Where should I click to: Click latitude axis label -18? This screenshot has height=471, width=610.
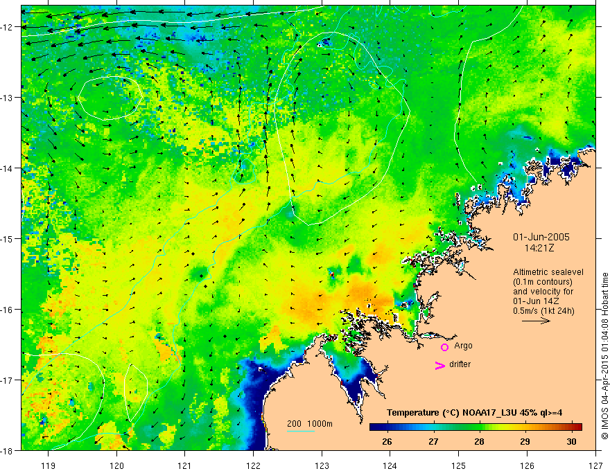7,451
